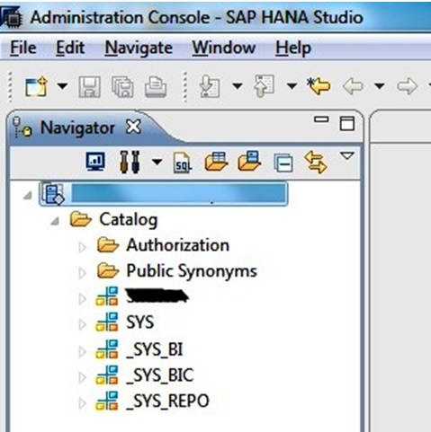Click the Last Edit Location icon
431x432 pixels.
(x=319, y=86)
